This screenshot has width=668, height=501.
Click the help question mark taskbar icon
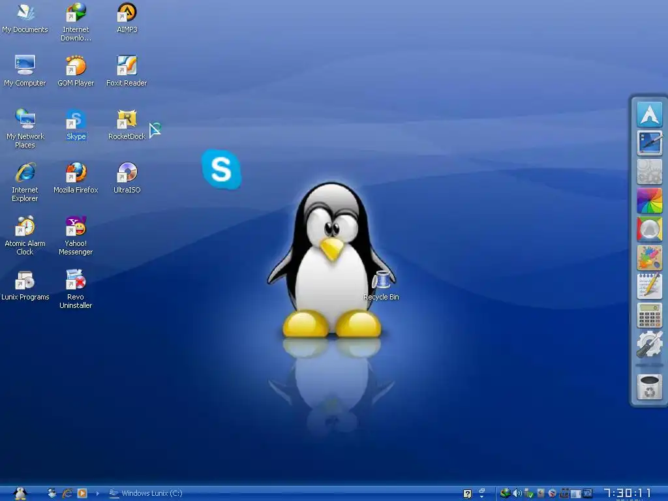pyautogui.click(x=467, y=494)
